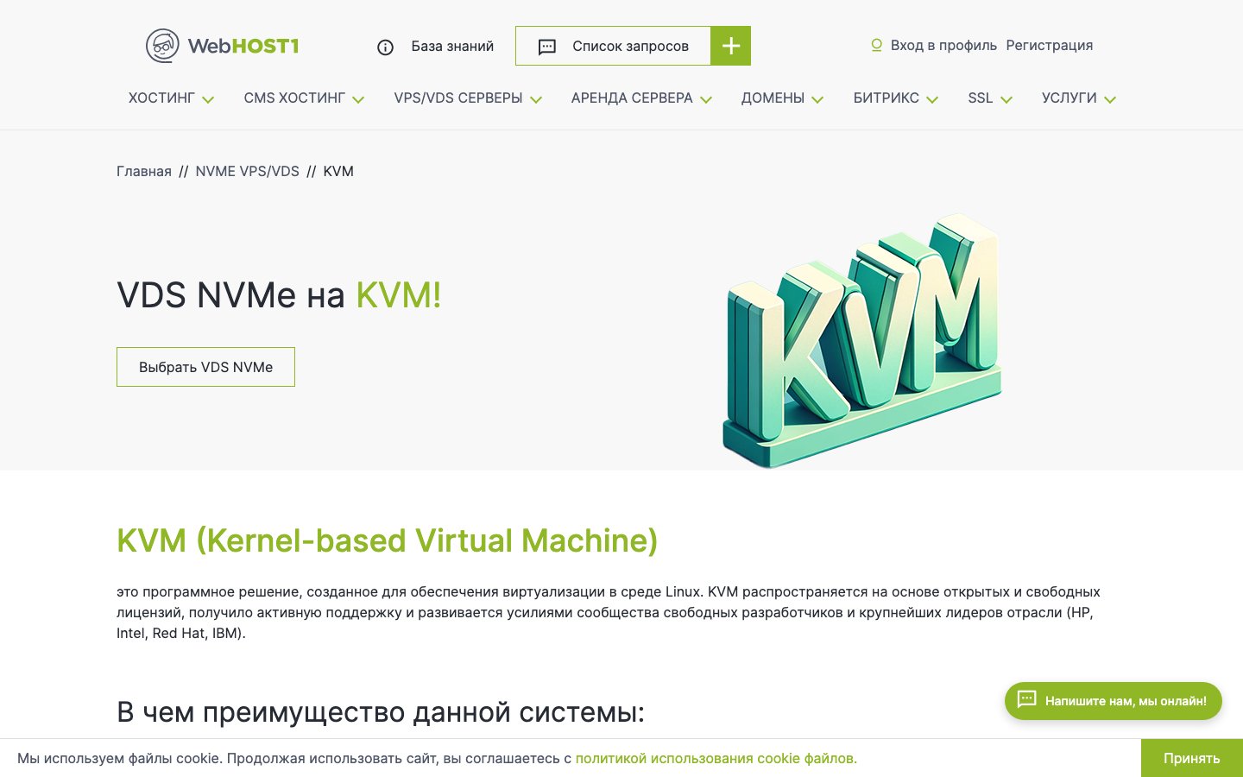
Task: Click the green plus button for new request
Action: [730, 46]
